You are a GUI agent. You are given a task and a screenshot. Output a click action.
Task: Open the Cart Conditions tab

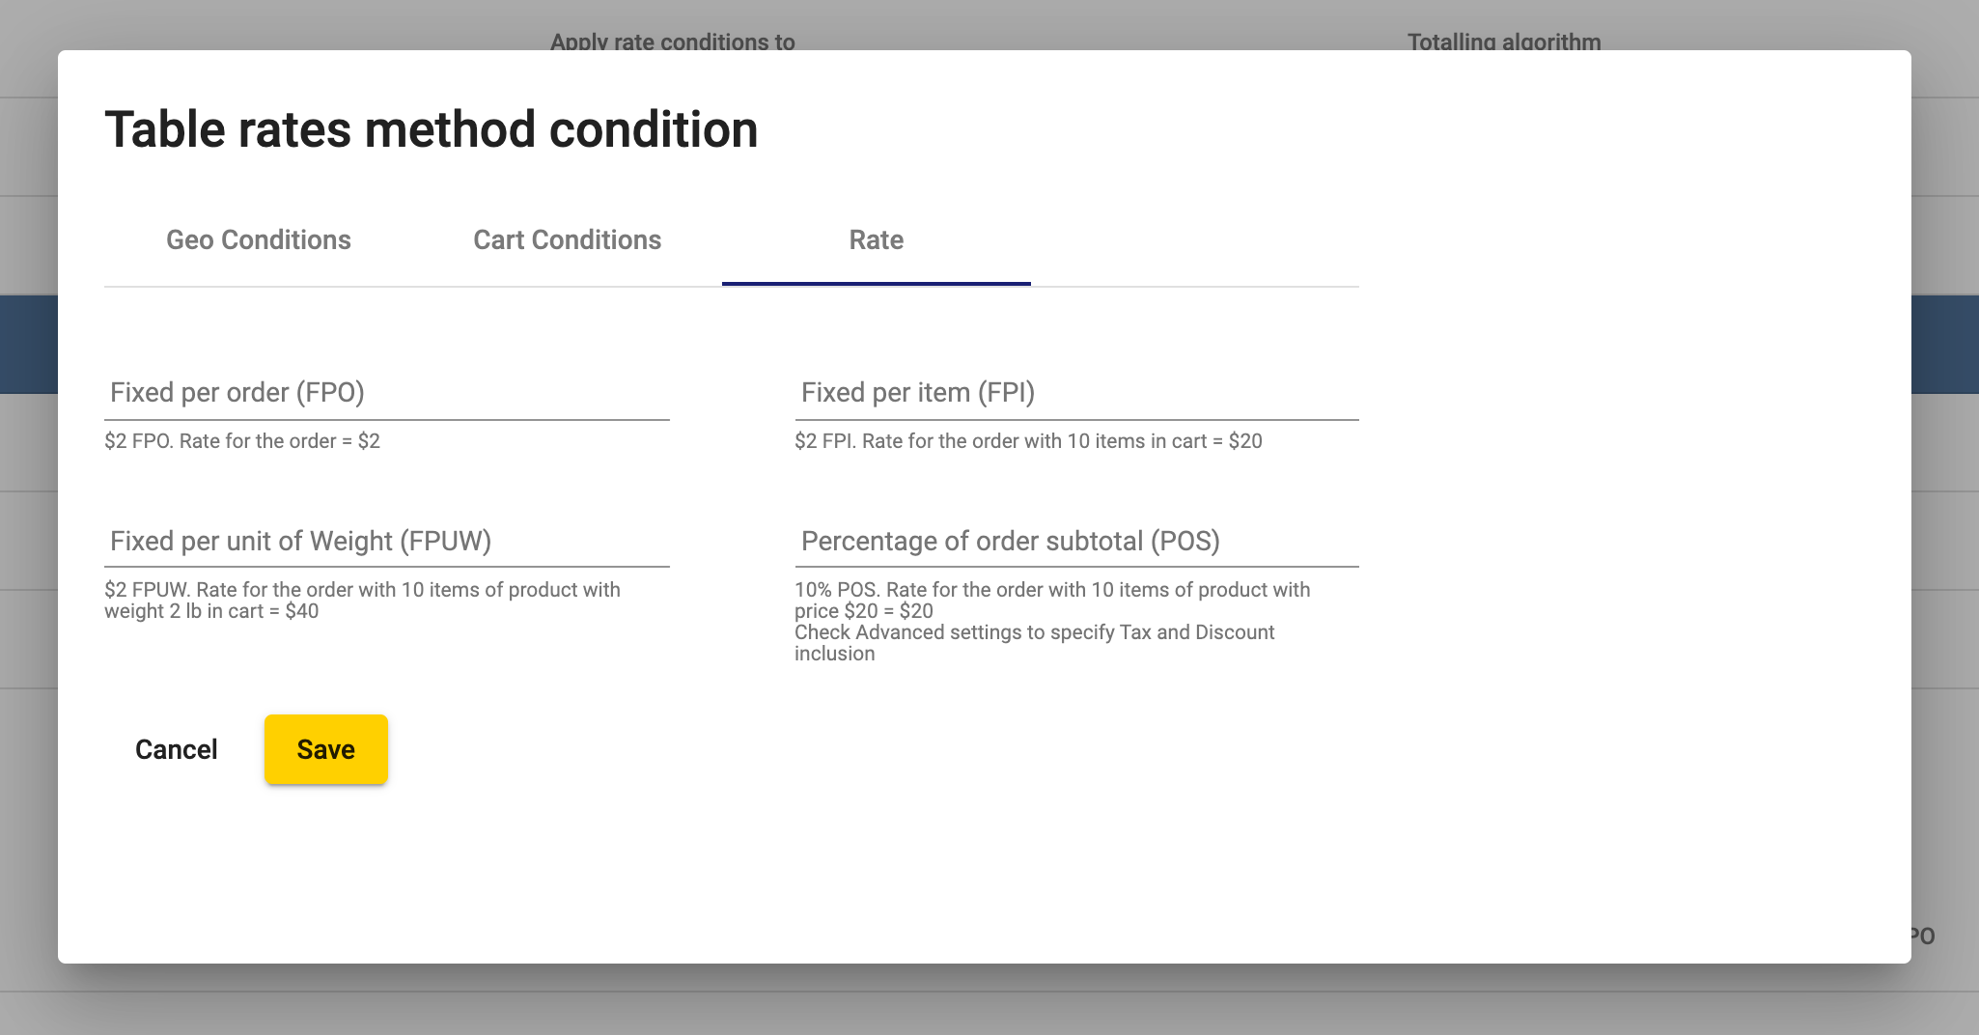tap(567, 240)
